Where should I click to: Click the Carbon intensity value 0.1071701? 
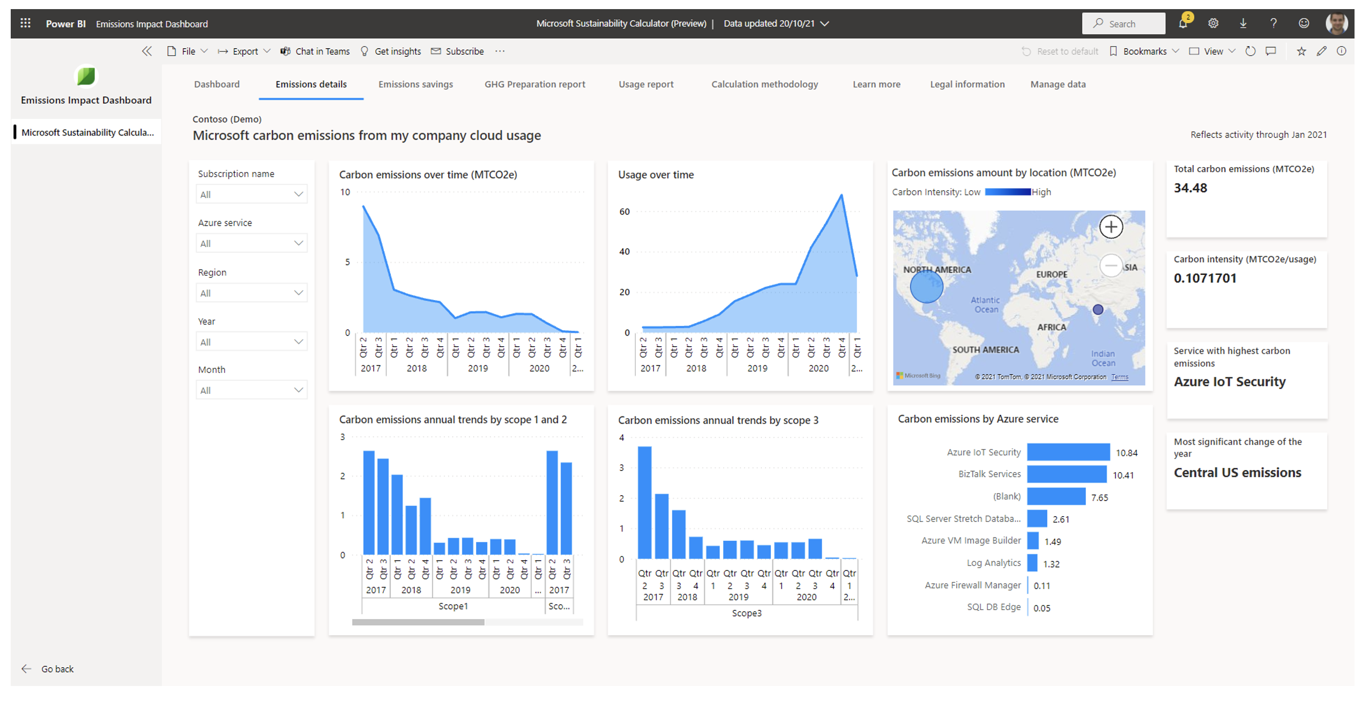(1204, 278)
